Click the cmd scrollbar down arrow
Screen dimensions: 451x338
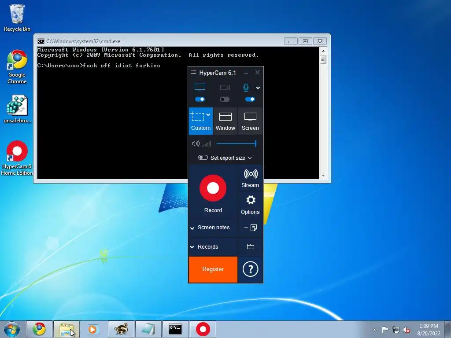(x=323, y=176)
